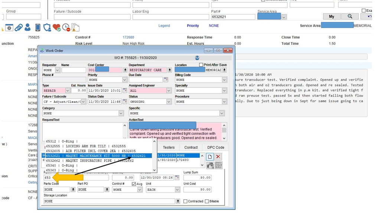Toggle Print After Save checkbox

201,65
